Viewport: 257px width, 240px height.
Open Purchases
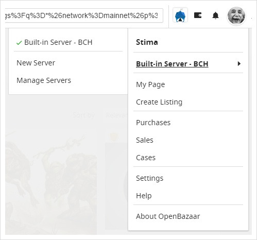[153, 123]
